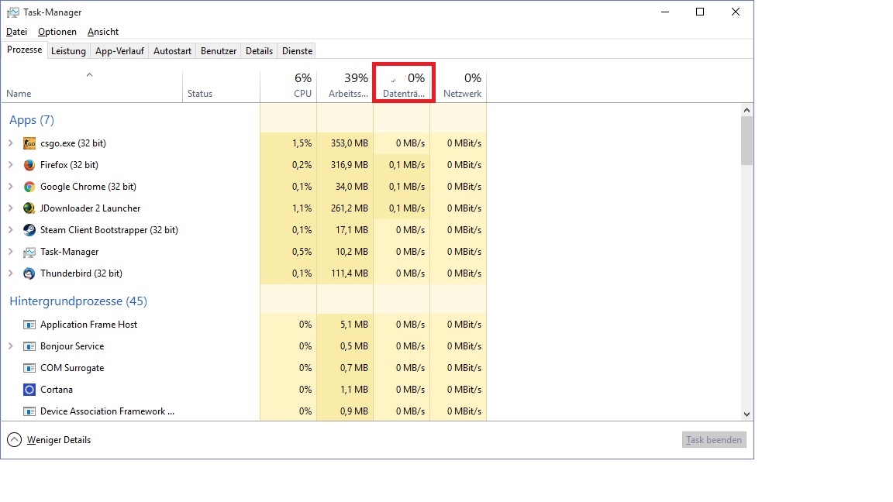Switch to the Leistung tab

pos(68,51)
